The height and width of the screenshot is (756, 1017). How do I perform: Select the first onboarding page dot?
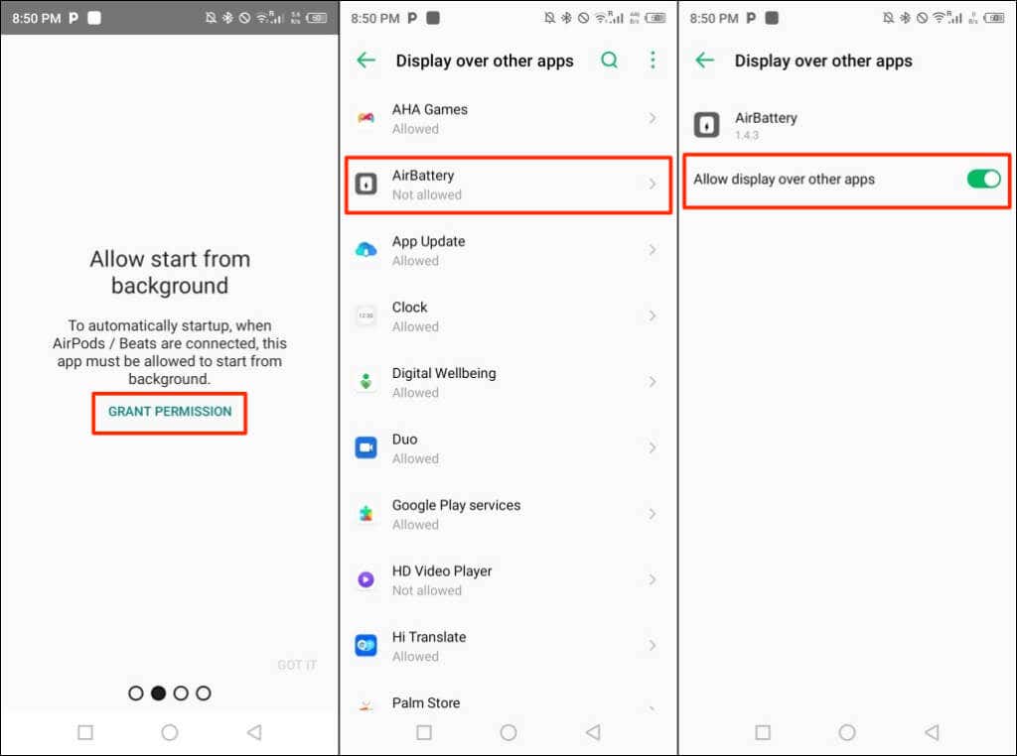point(135,693)
